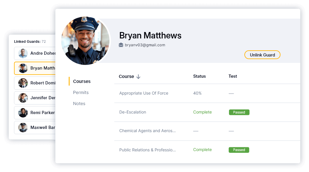Screen dimensions: 309x172
Task: Click Remi Parker's avatar icon
Action: [x=23, y=113]
